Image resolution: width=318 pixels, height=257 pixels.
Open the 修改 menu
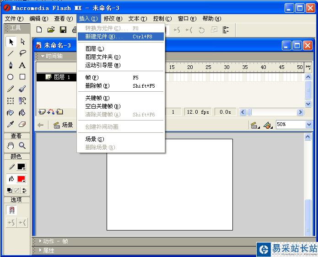click(x=113, y=19)
